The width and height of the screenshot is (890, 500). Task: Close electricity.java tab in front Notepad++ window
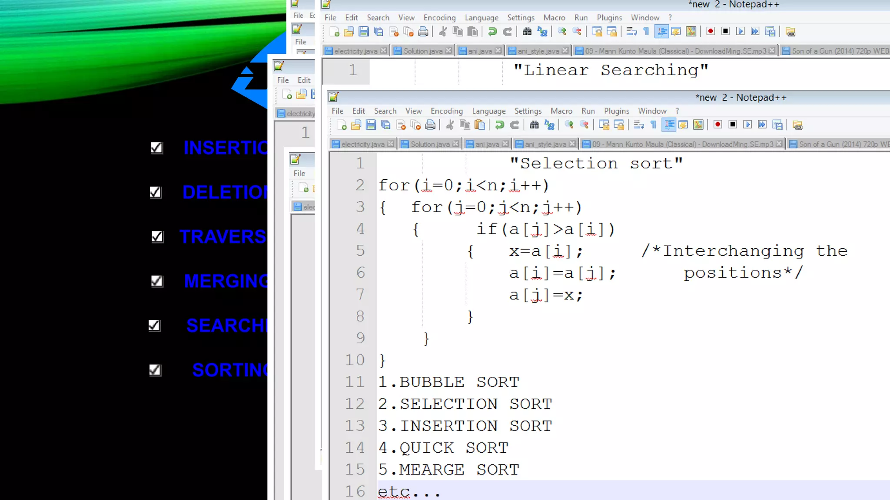point(391,144)
